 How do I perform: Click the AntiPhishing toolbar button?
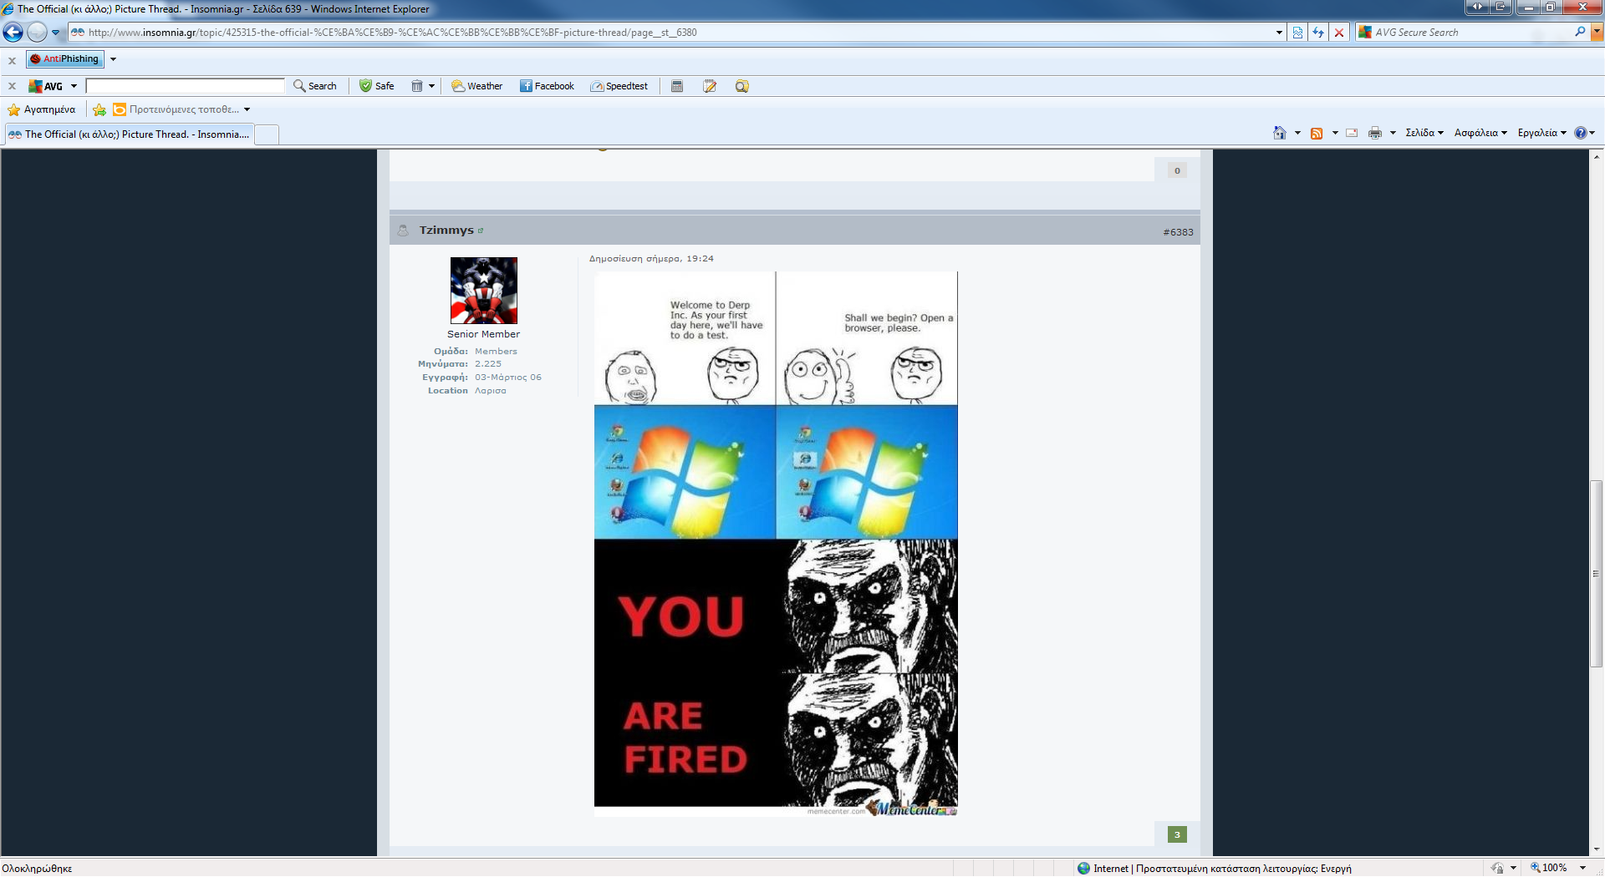64,59
